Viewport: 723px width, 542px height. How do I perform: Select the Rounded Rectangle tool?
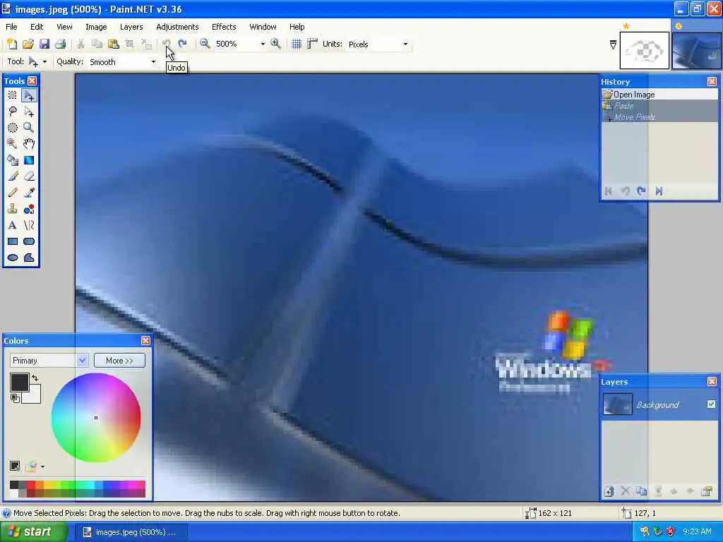29,241
